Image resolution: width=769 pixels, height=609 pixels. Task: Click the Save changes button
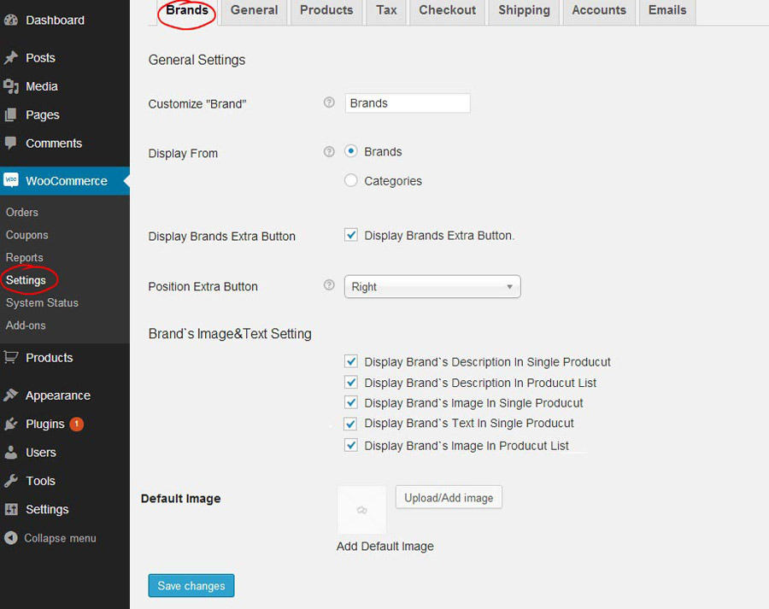point(191,585)
